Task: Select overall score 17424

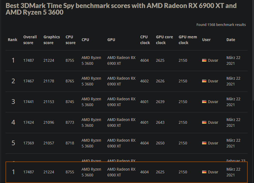Action: [28, 122]
